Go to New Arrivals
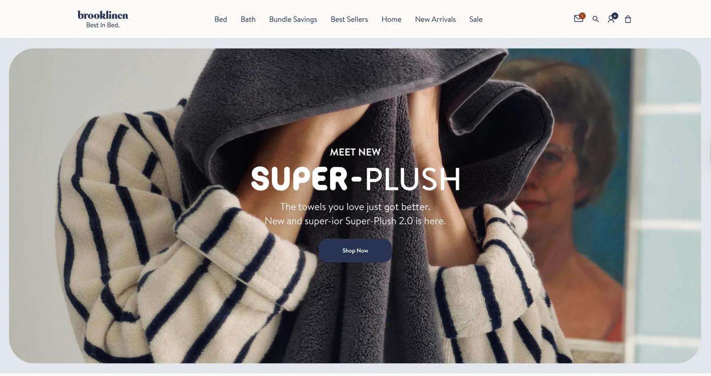The height and width of the screenshot is (376, 711). [x=435, y=19]
